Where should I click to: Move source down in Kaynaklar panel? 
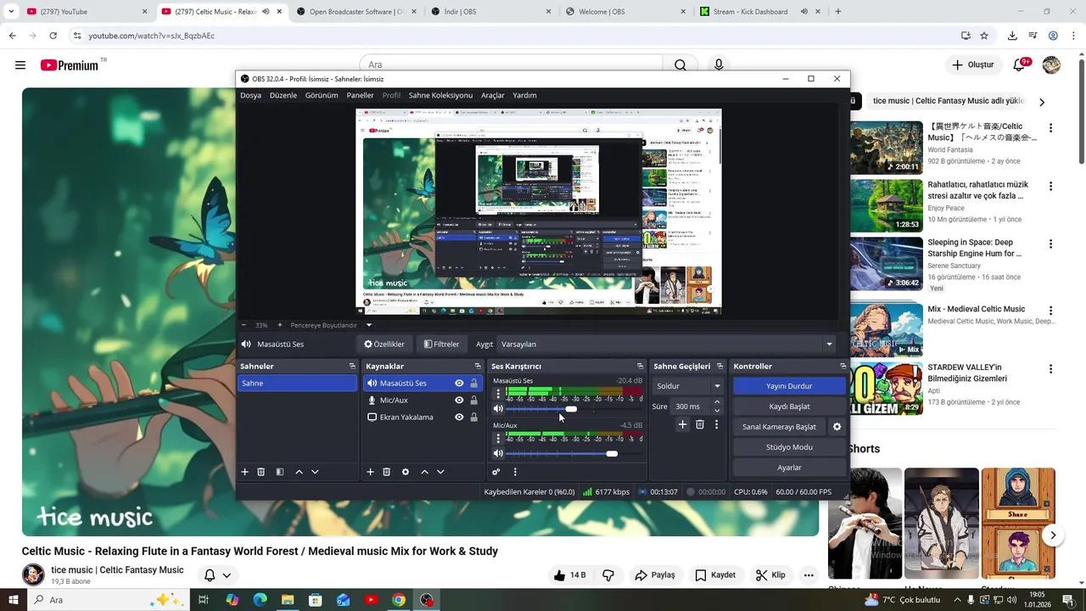click(x=440, y=472)
